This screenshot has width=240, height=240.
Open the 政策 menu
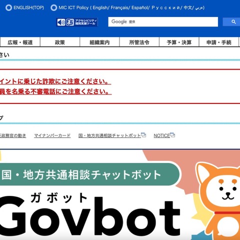[60, 42]
